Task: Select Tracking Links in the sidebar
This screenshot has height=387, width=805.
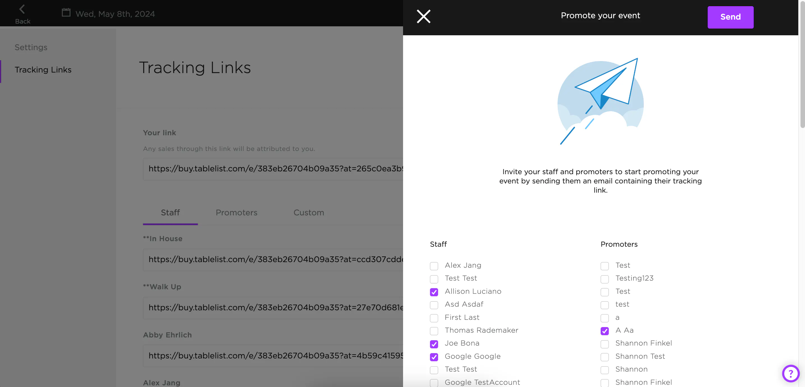Action: 43,70
